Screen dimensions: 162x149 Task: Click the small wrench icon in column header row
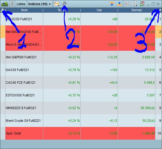pos(2,10)
